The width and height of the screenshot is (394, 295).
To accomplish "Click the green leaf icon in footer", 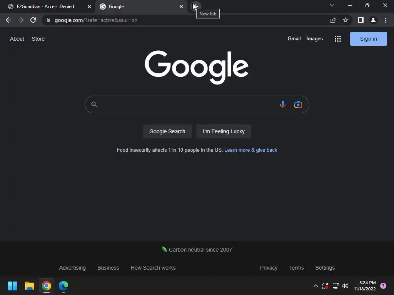I will coord(164,249).
